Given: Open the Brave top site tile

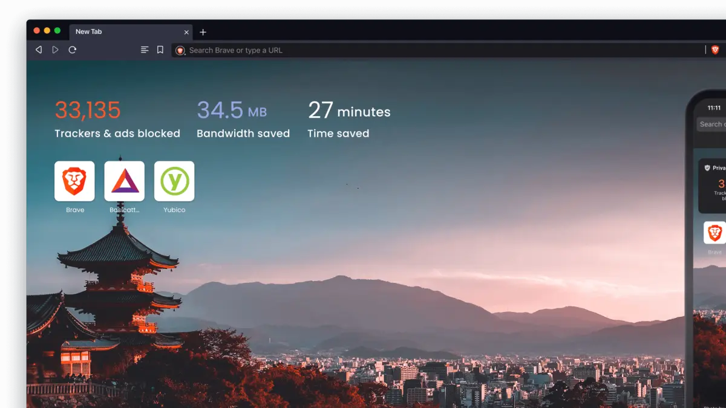Looking at the screenshot, I should pos(74,181).
